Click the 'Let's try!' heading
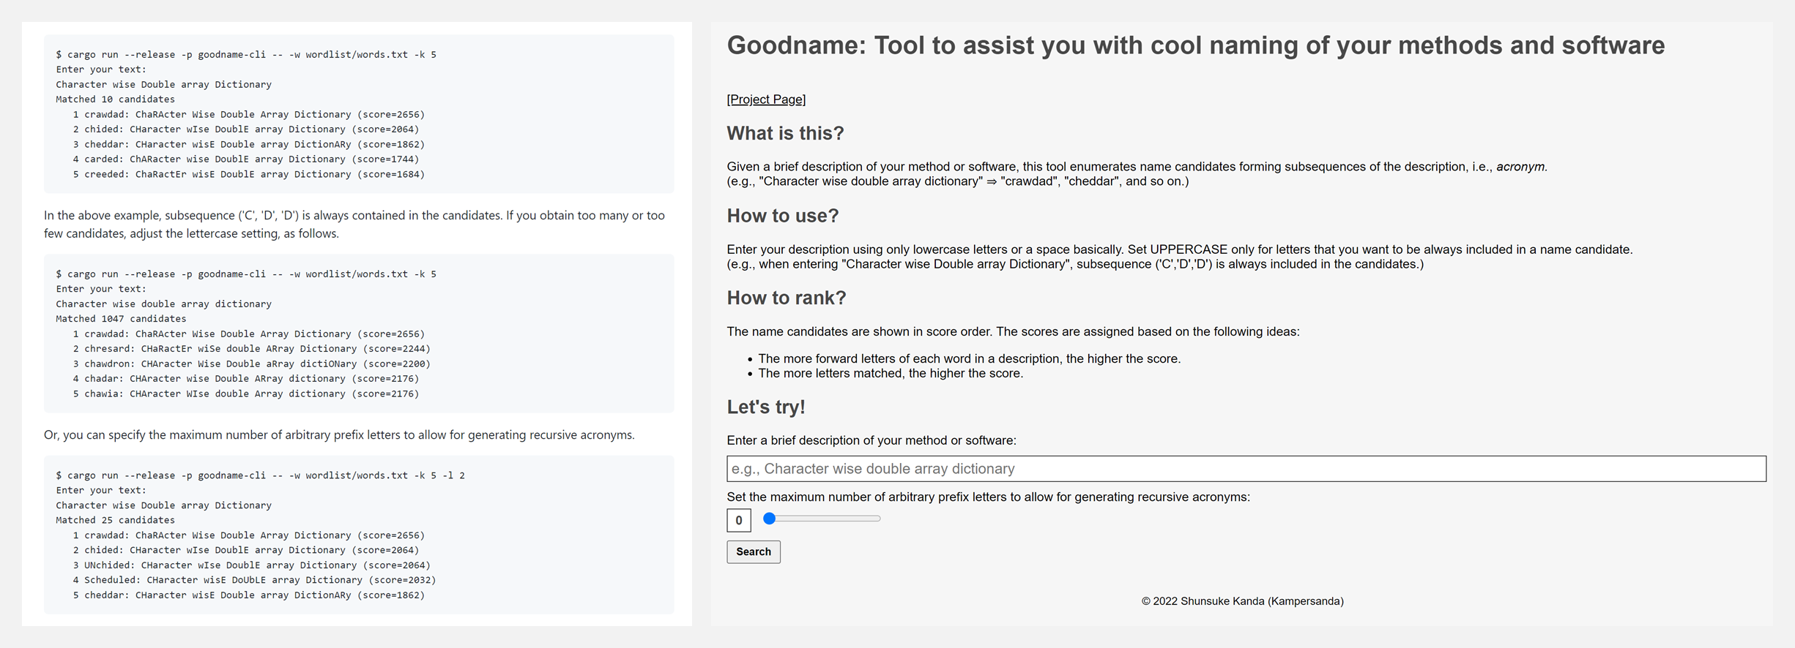The width and height of the screenshot is (1795, 648). [x=766, y=407]
